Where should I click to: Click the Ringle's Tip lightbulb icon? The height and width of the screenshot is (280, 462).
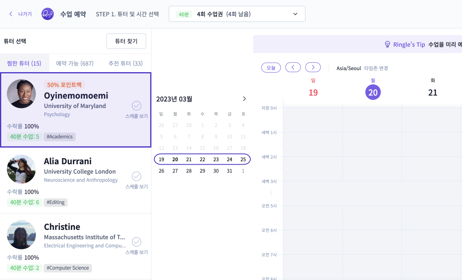pos(388,44)
